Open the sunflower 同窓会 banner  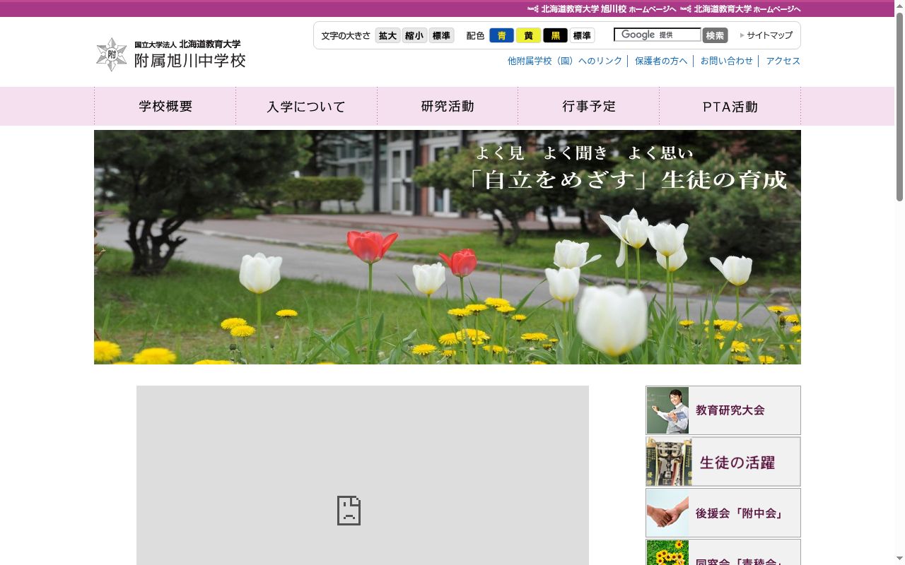(x=723, y=552)
